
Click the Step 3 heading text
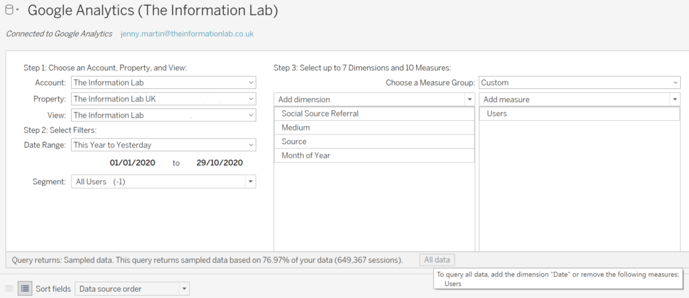tap(362, 68)
